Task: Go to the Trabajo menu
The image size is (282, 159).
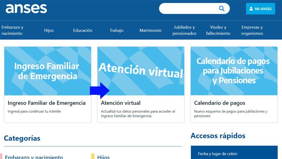Action: (x=117, y=30)
